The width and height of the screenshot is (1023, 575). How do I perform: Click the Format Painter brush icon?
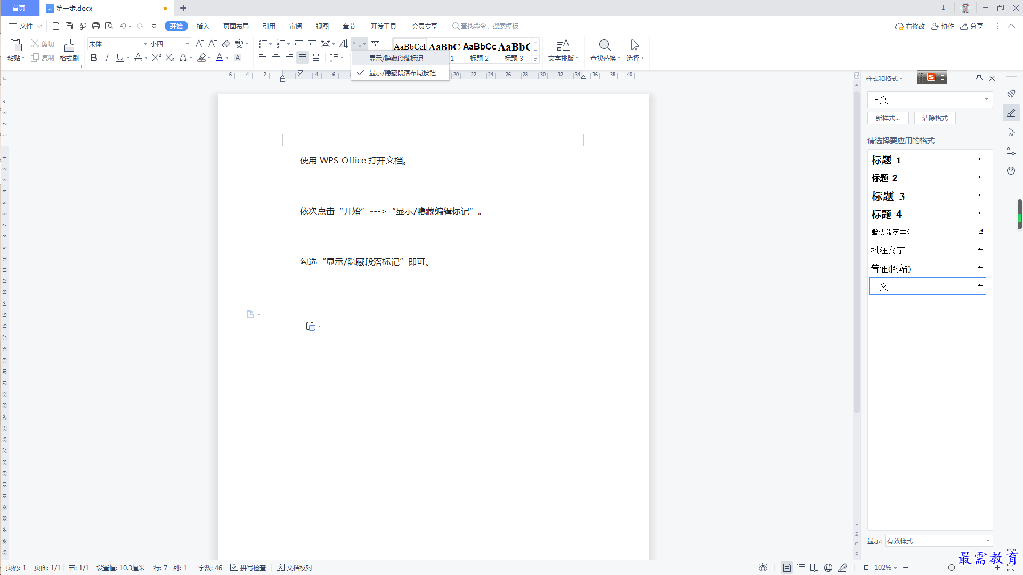tap(69, 45)
